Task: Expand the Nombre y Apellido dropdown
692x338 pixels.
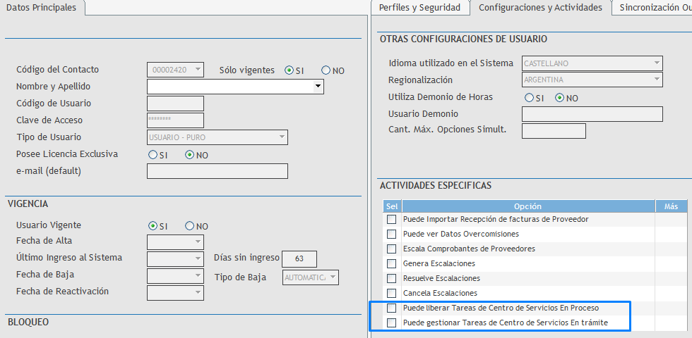Action: [x=318, y=87]
